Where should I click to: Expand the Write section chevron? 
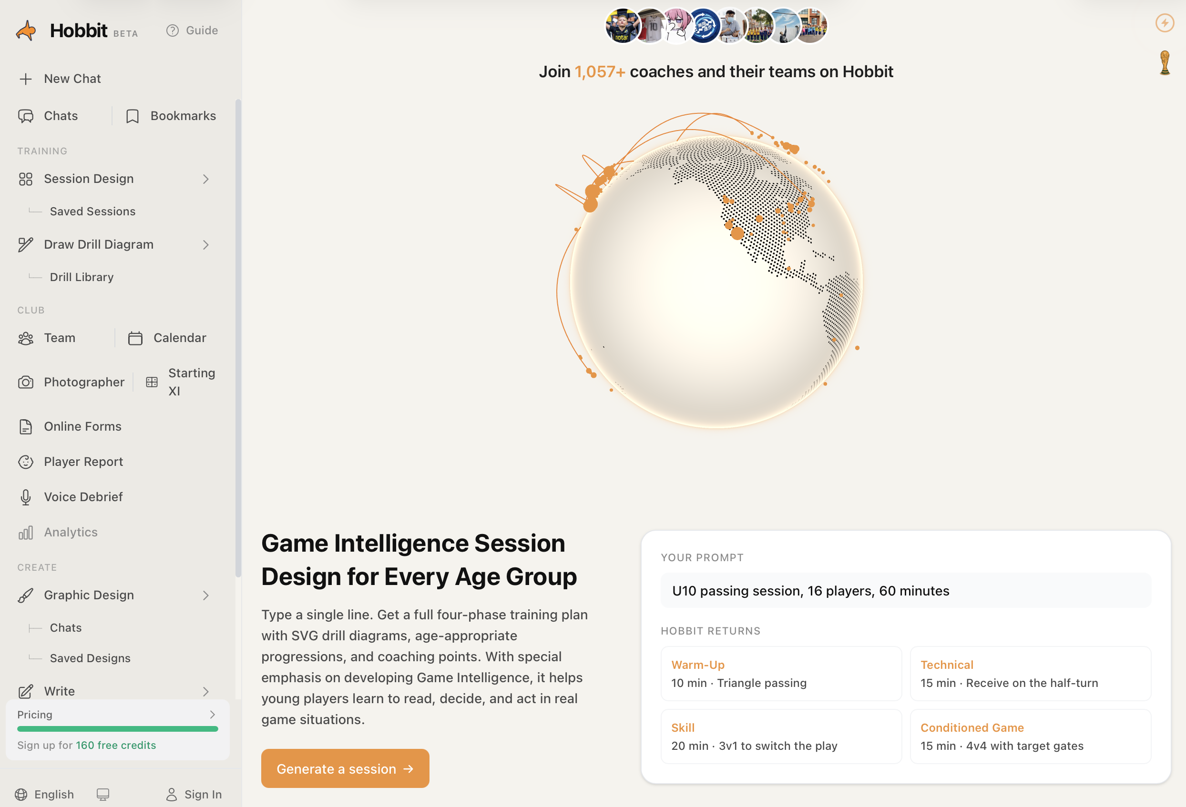coord(205,691)
